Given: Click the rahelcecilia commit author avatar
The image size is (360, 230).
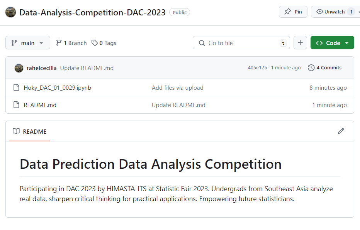Looking at the screenshot, I should coord(19,68).
